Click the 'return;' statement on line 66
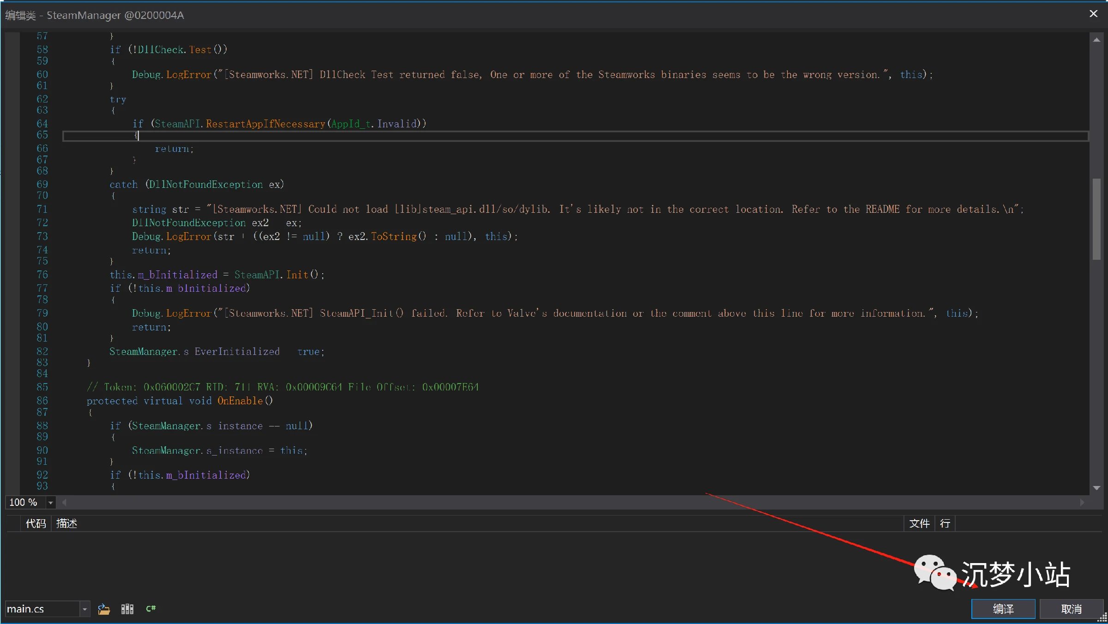 [x=174, y=149]
